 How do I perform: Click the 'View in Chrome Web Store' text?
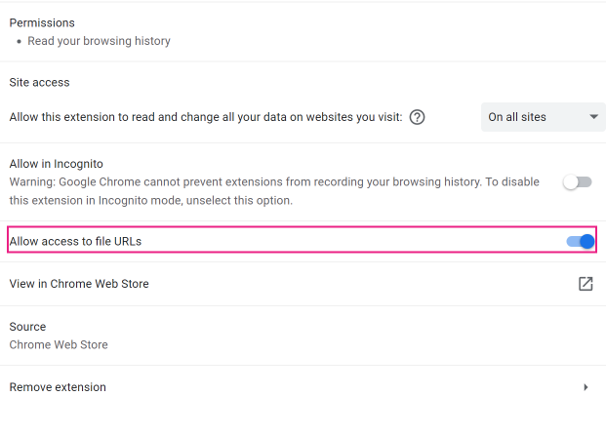[x=79, y=284]
